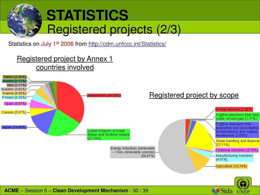Click the footer Clean Development Mechanism text
260x195 pixels.
click(x=90, y=190)
